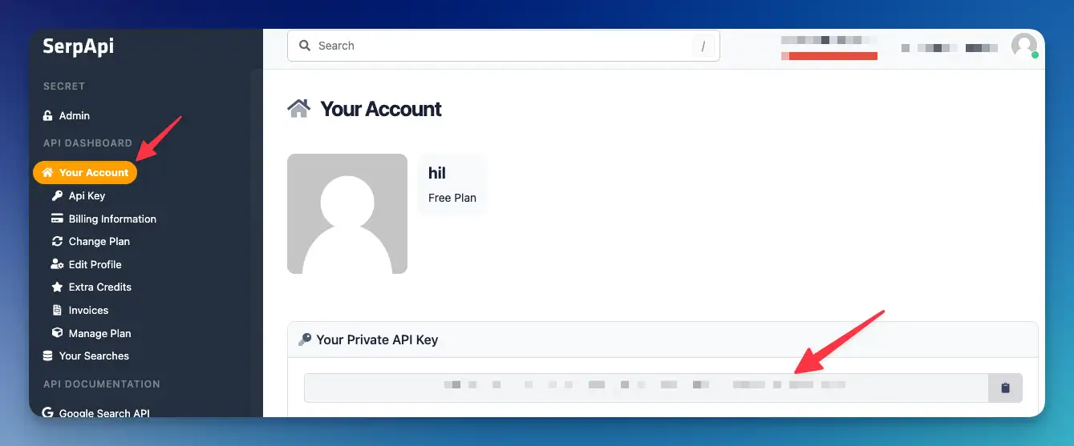This screenshot has height=446, width=1074.
Task: Open Extra Credits
Action: (100, 287)
